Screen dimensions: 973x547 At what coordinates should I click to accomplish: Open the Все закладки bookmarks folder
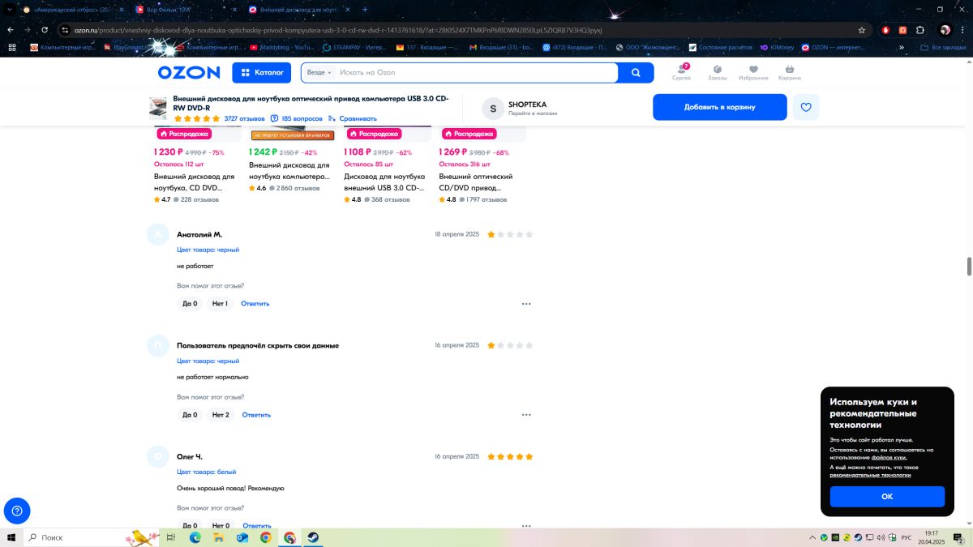tap(945, 48)
